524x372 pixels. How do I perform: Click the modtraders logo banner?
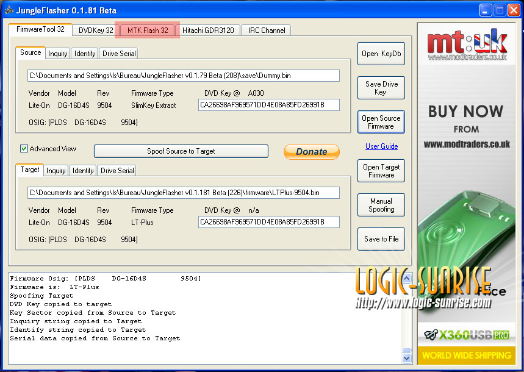(467, 46)
